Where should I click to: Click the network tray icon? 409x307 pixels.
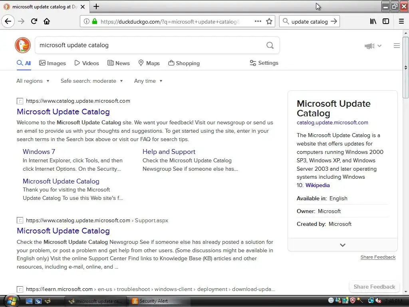(371, 301)
